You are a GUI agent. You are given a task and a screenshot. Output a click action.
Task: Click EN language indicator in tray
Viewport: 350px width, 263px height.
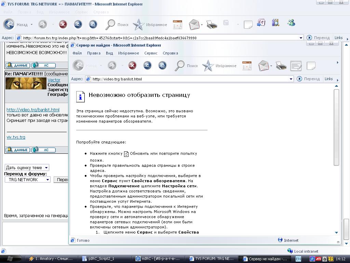pos(298,259)
